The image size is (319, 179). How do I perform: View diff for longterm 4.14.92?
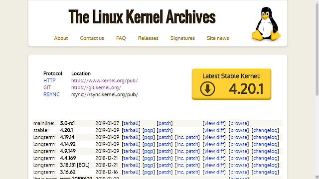(x=214, y=144)
